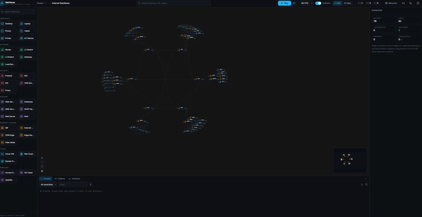The image size is (422, 217).
Task: Step the simulation forward one frame
Action: (x=294, y=3)
